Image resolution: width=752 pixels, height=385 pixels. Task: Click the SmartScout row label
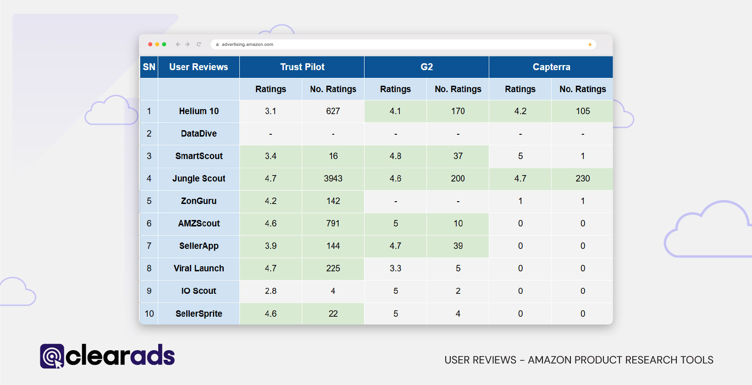[x=199, y=156]
